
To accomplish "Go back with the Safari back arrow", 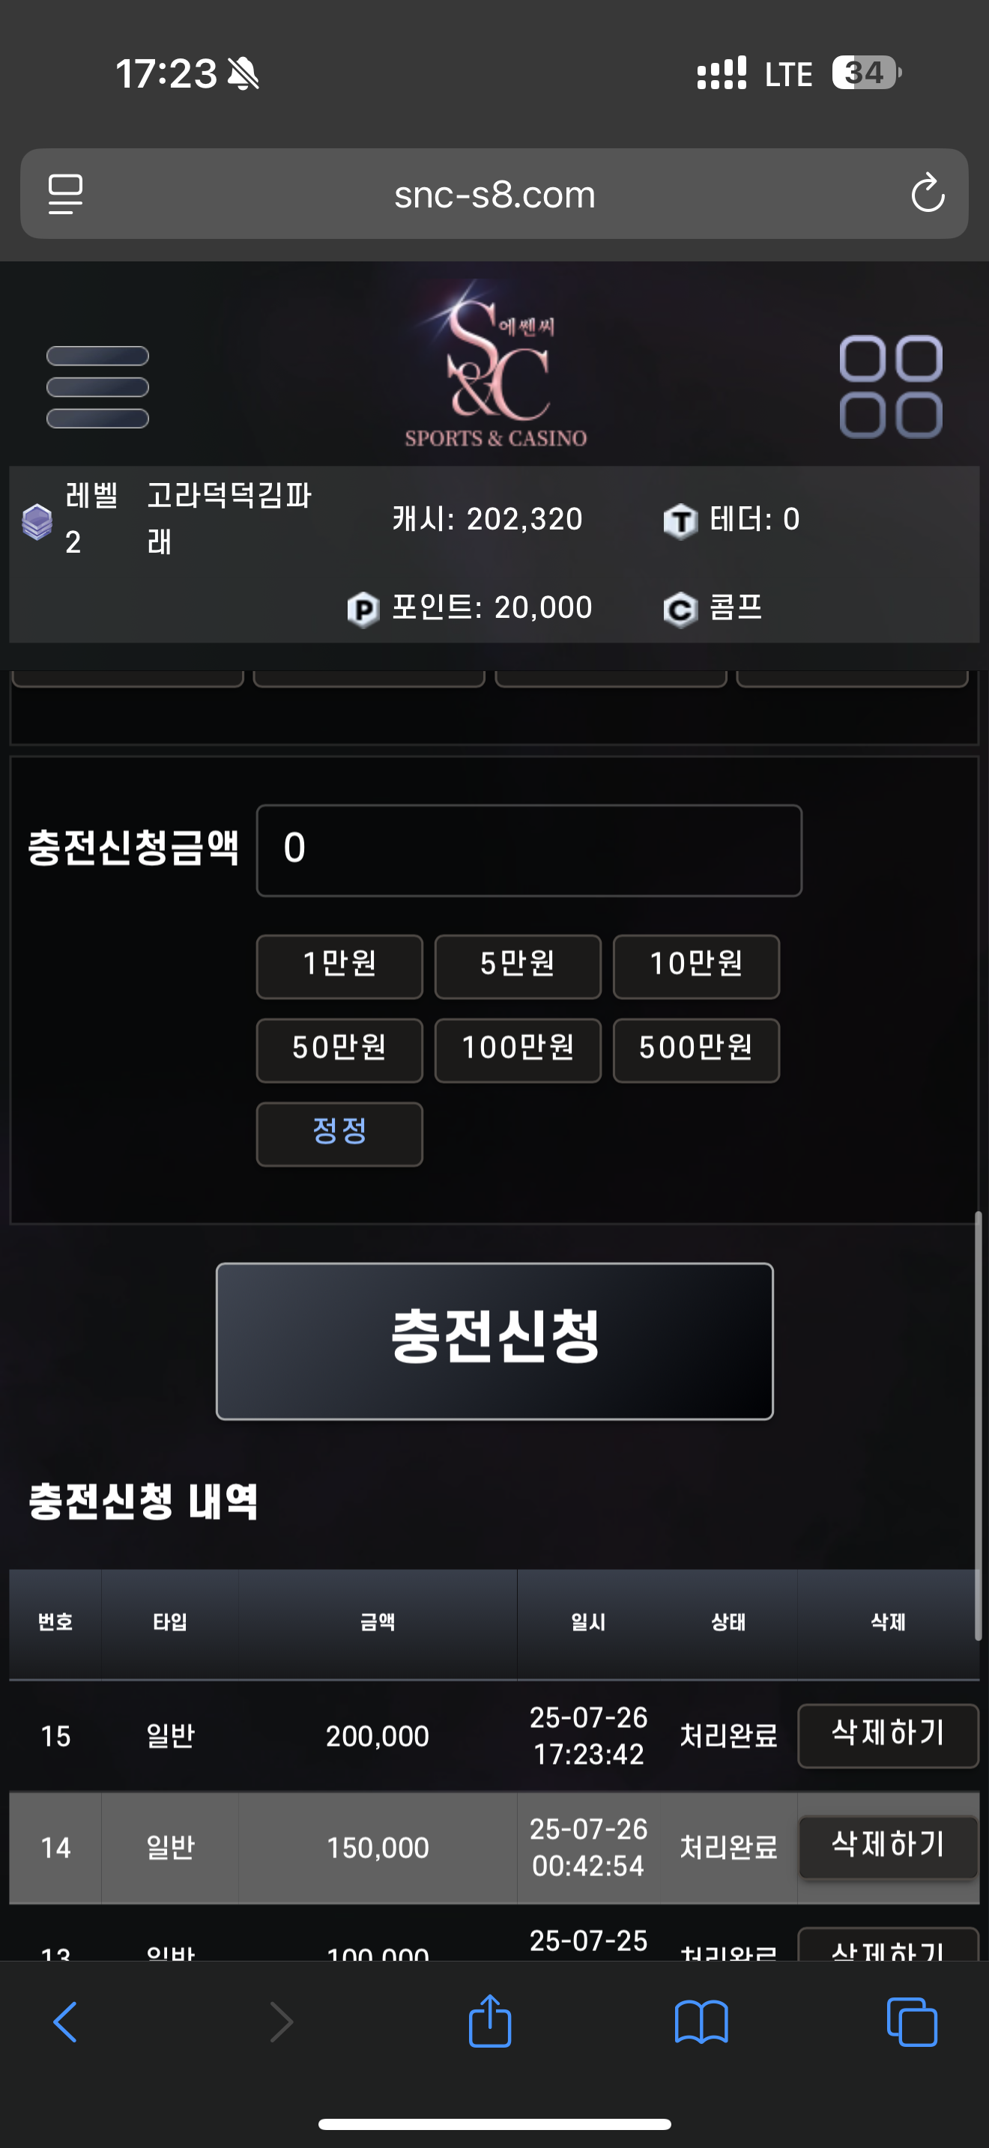I will 65,2022.
